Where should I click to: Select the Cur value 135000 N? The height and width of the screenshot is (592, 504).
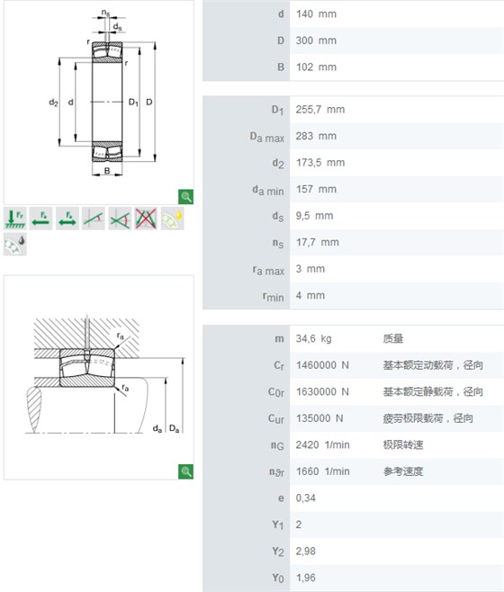(x=319, y=418)
